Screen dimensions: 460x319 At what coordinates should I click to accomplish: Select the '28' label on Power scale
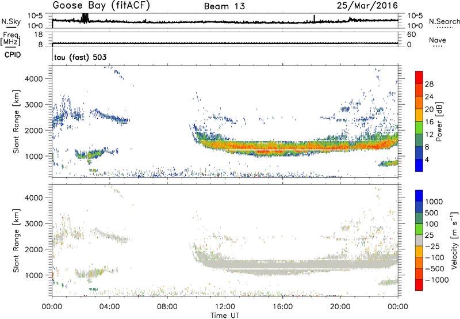pyautogui.click(x=429, y=84)
